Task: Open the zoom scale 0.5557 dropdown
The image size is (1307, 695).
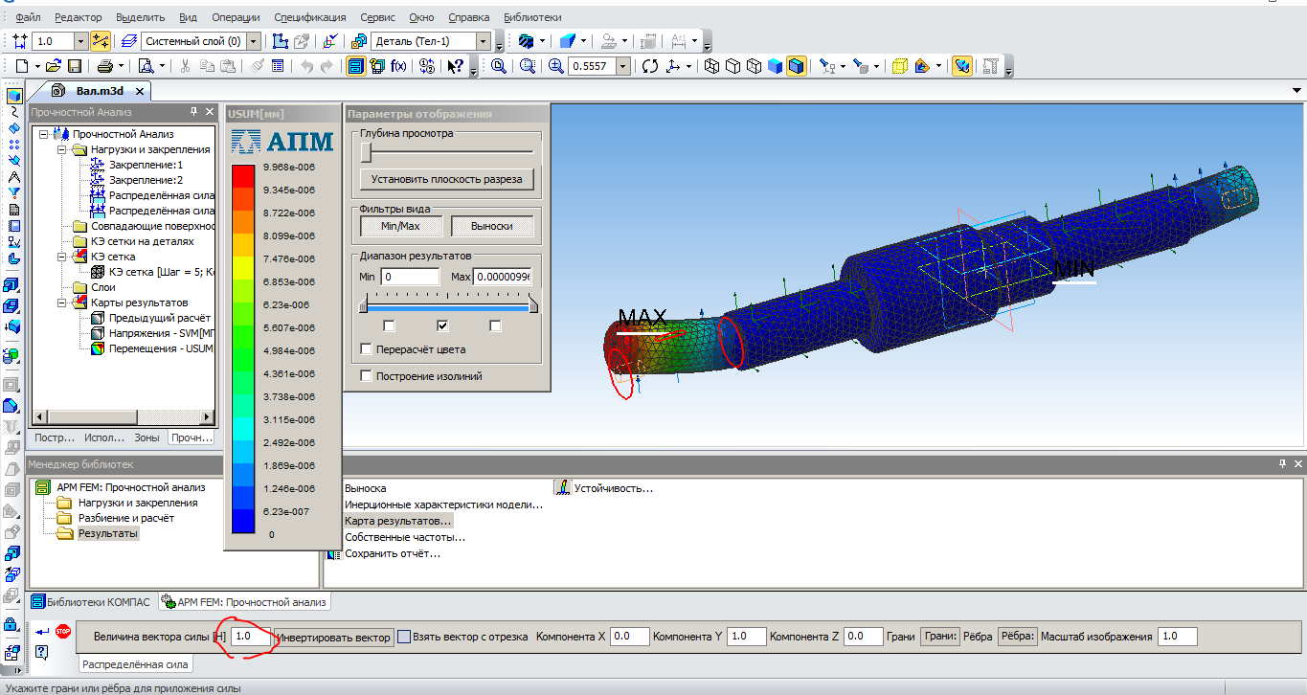Action: [x=624, y=66]
